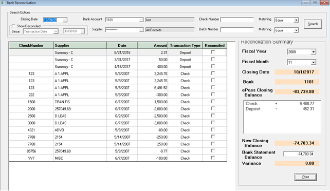Check Reconciled for check 2000
Viewport: 330px width, 191px height.
pos(213,108)
